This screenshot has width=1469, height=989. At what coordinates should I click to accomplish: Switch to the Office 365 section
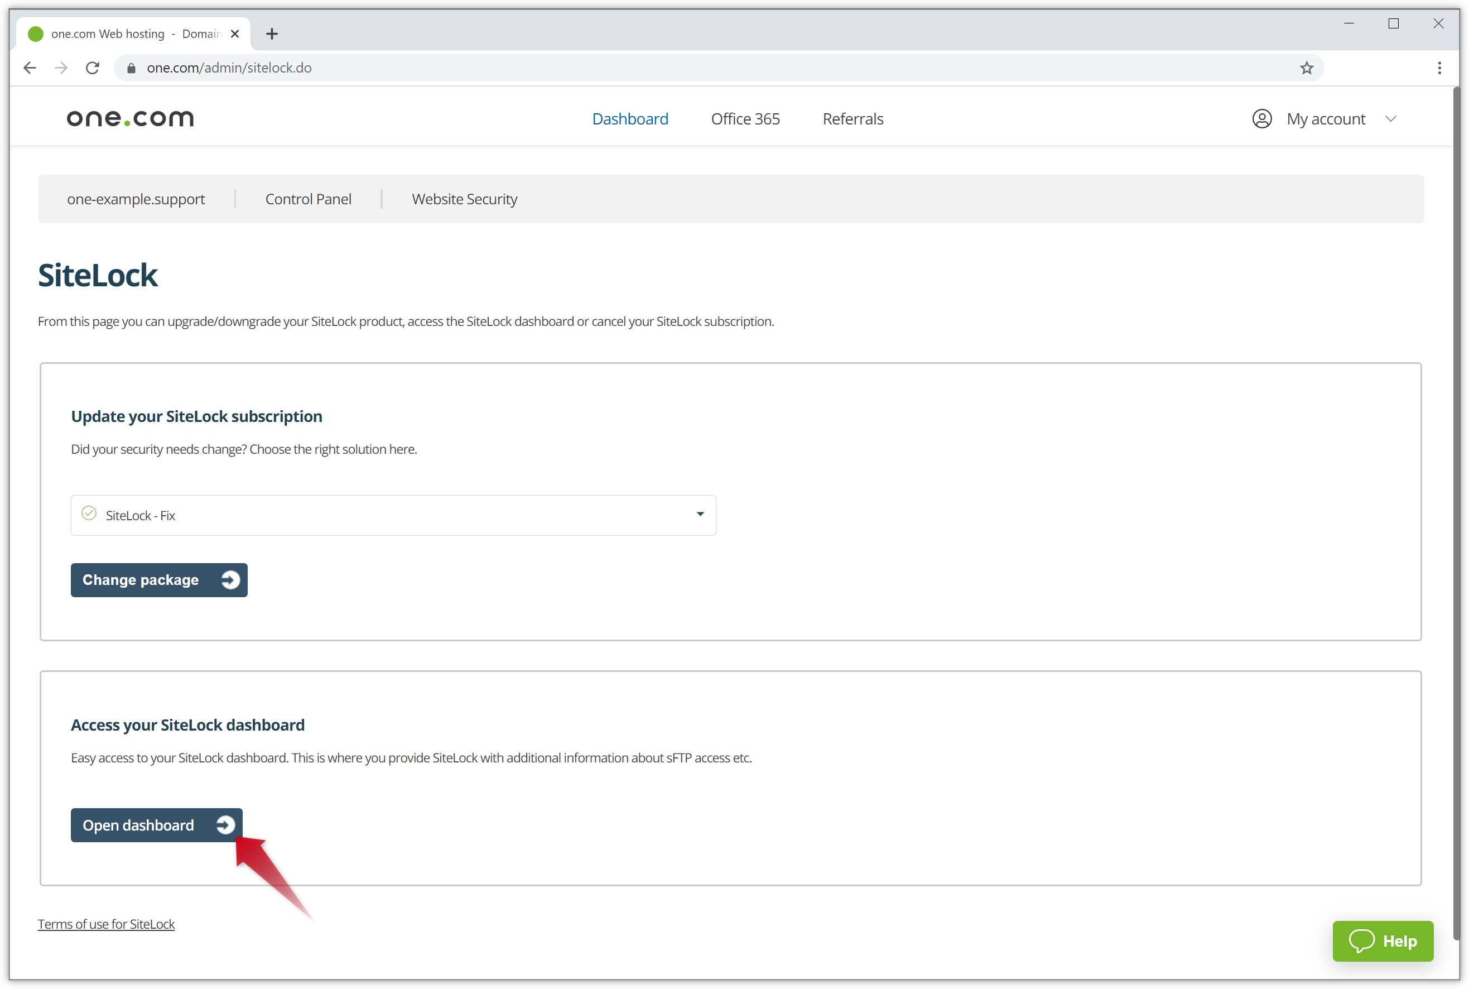745,118
